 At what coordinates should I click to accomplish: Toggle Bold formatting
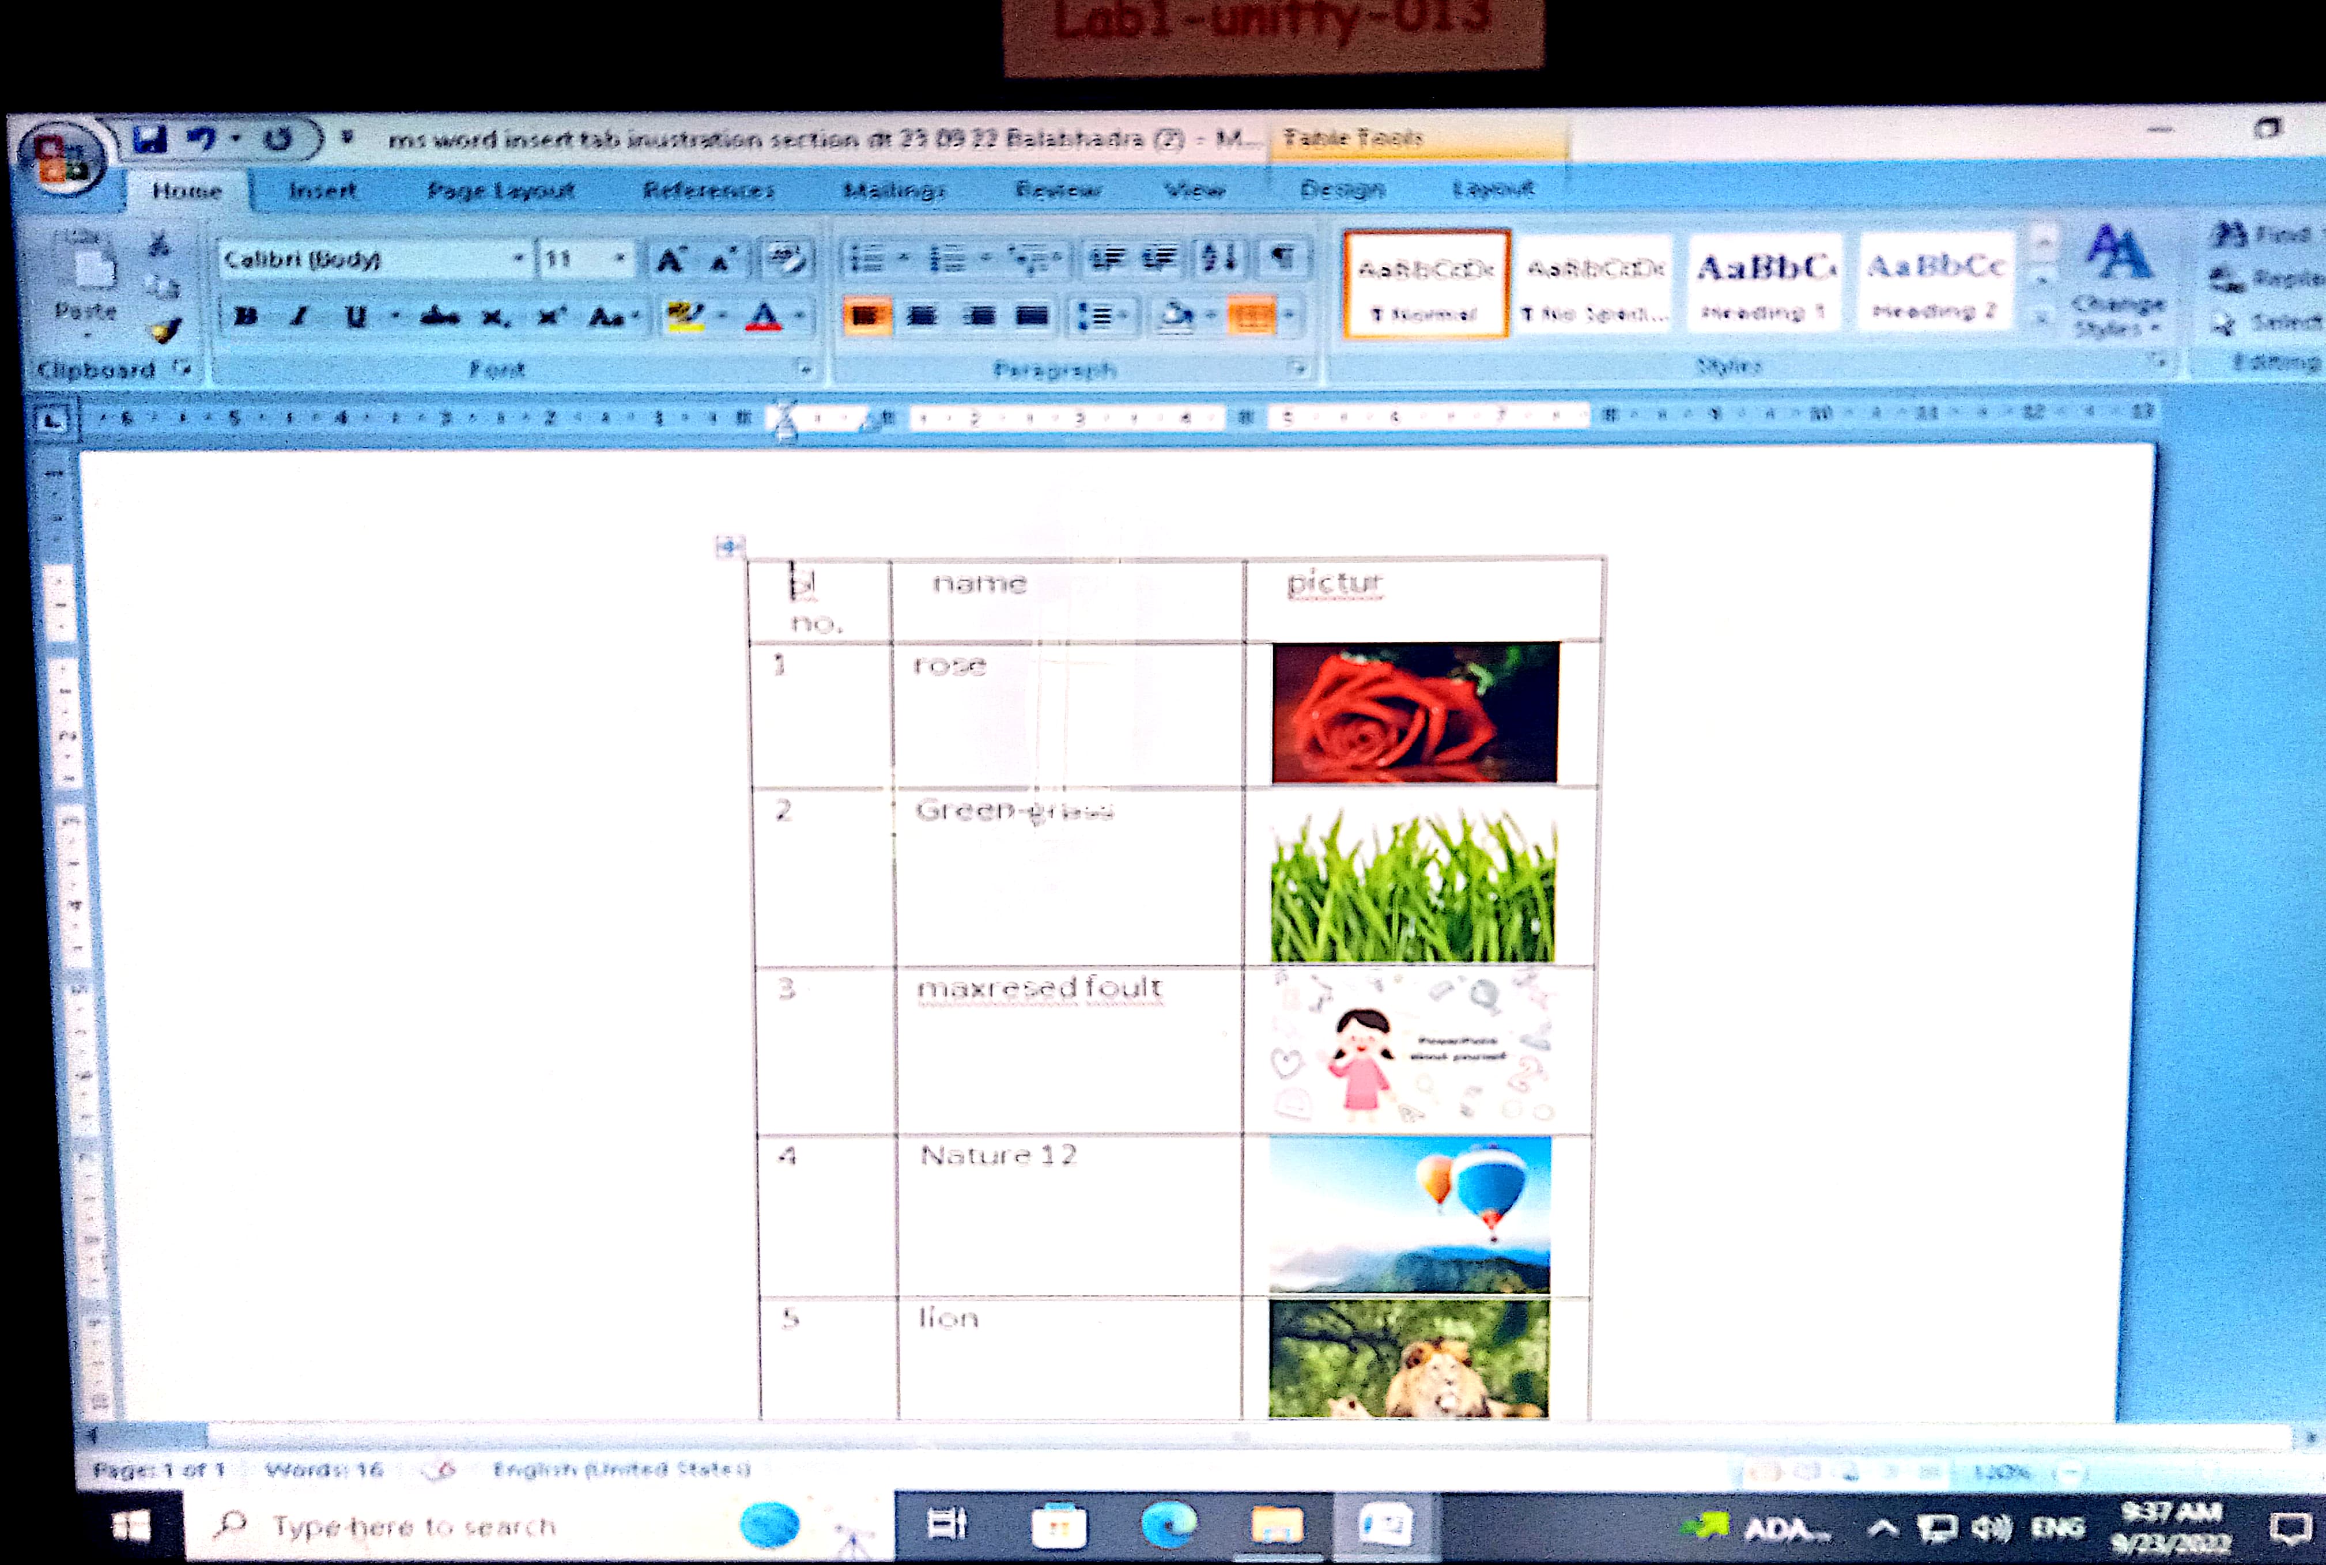[246, 317]
